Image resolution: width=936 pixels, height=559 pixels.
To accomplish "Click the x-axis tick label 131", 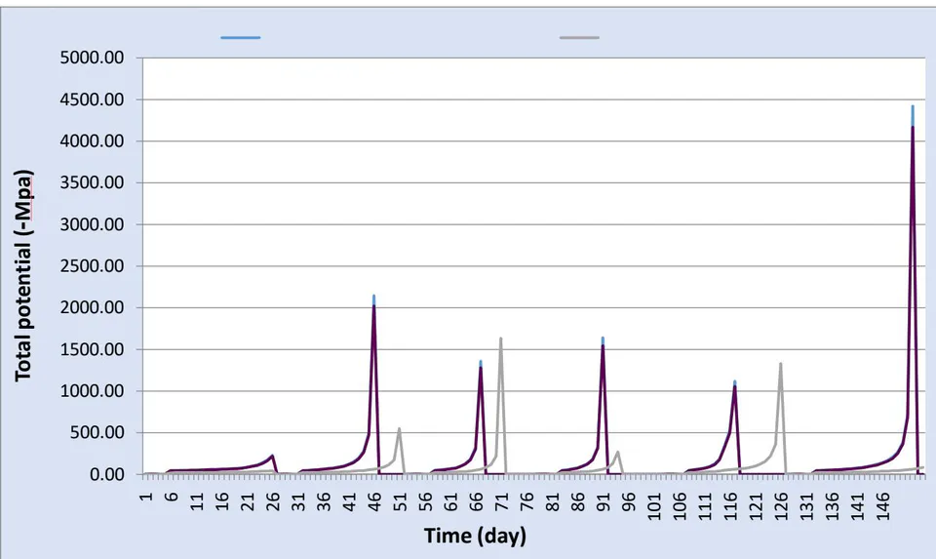I will tap(806, 506).
